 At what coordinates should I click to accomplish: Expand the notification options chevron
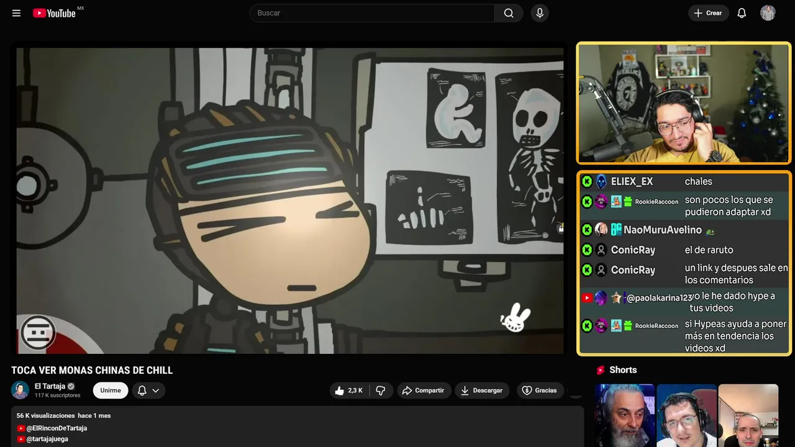click(156, 391)
